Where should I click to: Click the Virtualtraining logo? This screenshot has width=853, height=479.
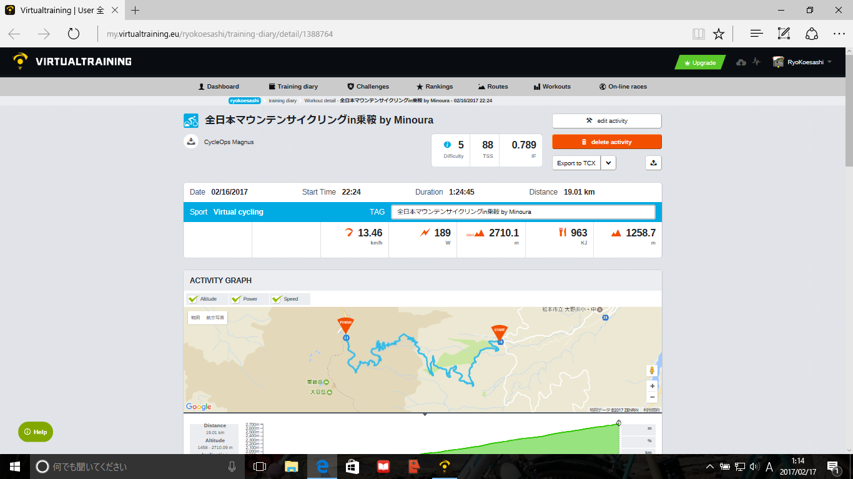pyautogui.click(x=72, y=62)
